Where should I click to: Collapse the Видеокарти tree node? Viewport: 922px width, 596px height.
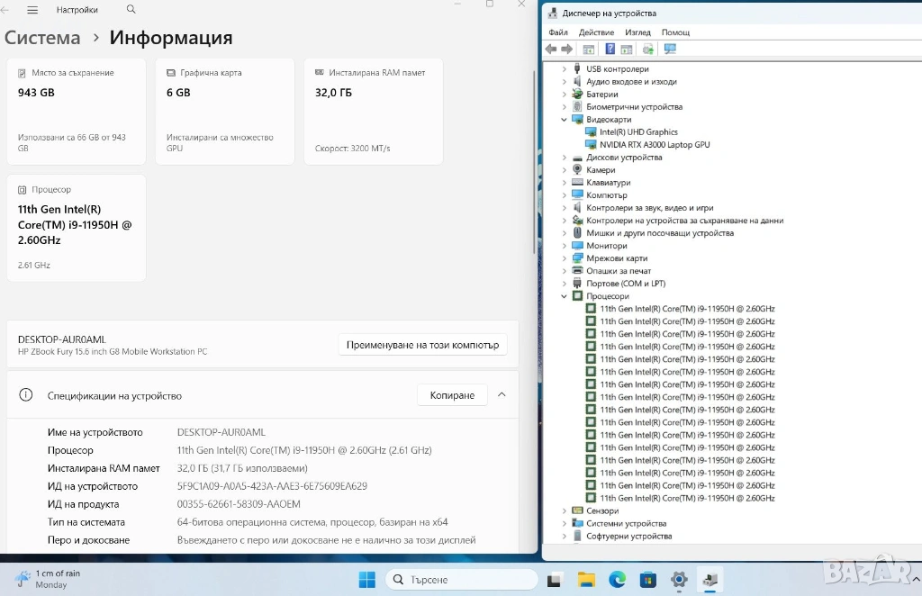point(565,120)
